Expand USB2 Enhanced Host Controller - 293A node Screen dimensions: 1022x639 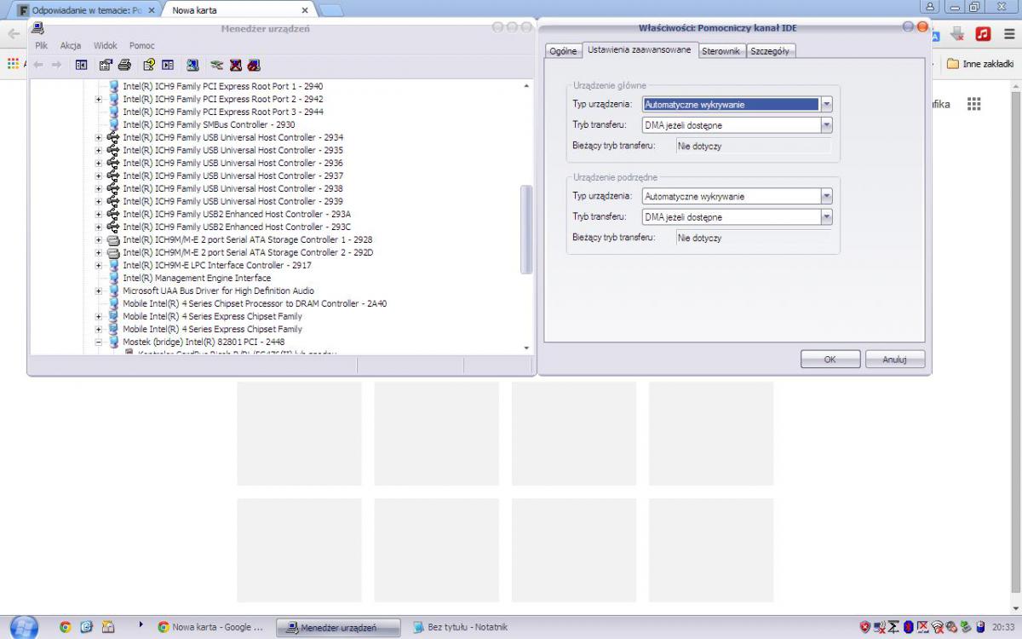pyautogui.click(x=99, y=214)
